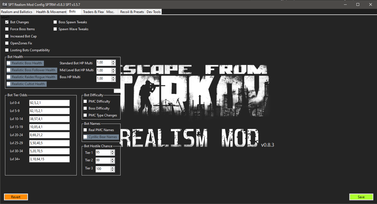Enable Boss Spawn Tweaks
377x204 pixels.
[55, 22]
